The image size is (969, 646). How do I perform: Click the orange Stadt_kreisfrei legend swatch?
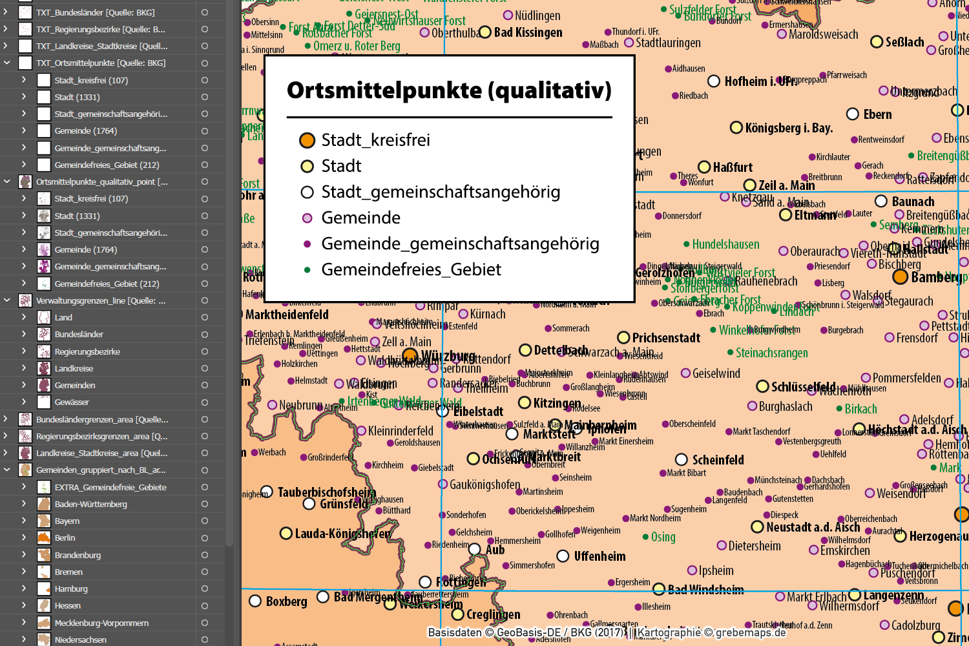coord(307,140)
